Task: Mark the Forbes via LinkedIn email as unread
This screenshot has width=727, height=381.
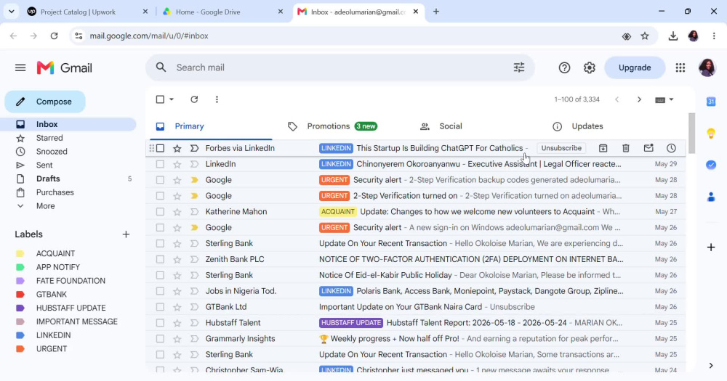Action: [x=648, y=148]
